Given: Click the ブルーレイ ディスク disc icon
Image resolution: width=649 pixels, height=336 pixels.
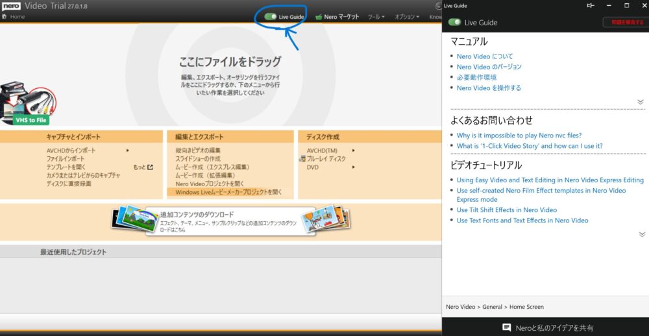Looking at the screenshot, I should [x=302, y=159].
